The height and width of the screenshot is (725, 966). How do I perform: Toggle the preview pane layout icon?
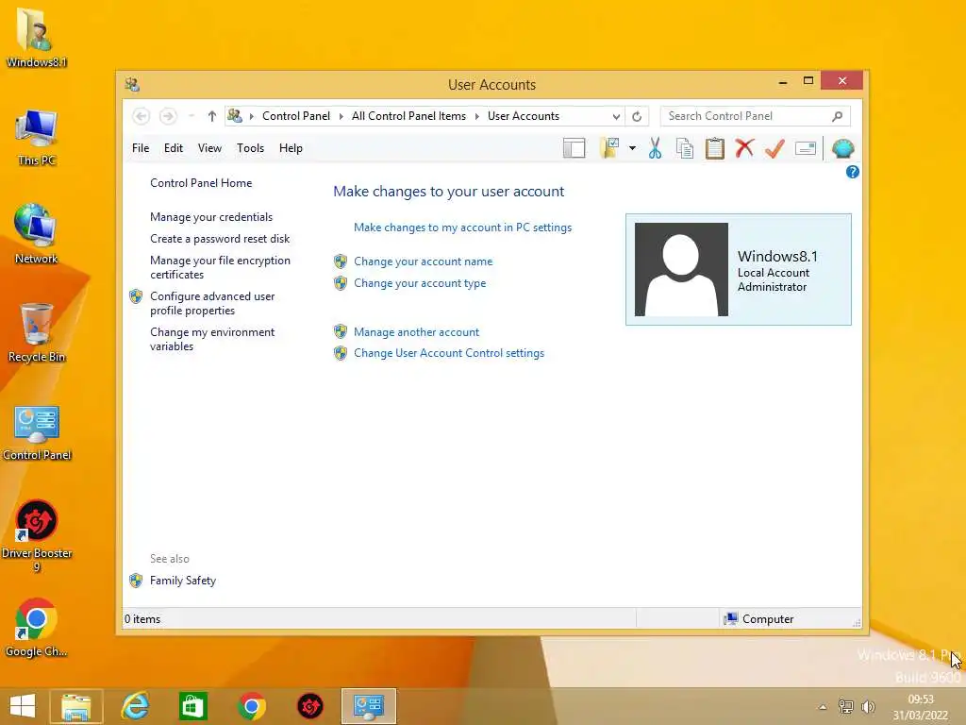click(574, 148)
